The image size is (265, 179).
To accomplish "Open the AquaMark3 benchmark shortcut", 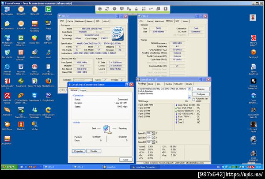I will [21, 82].
